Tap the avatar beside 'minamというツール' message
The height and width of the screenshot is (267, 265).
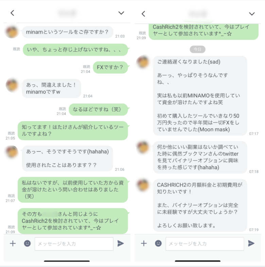tap(12, 32)
